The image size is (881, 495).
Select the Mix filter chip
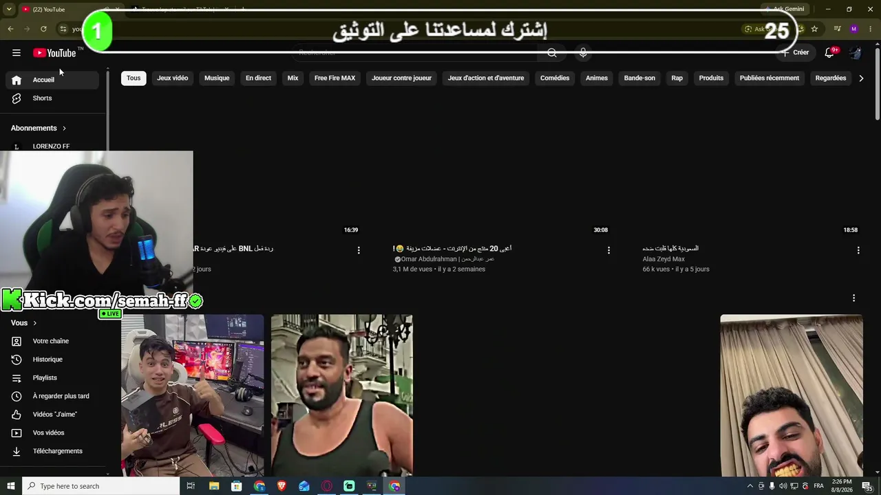tap(293, 78)
